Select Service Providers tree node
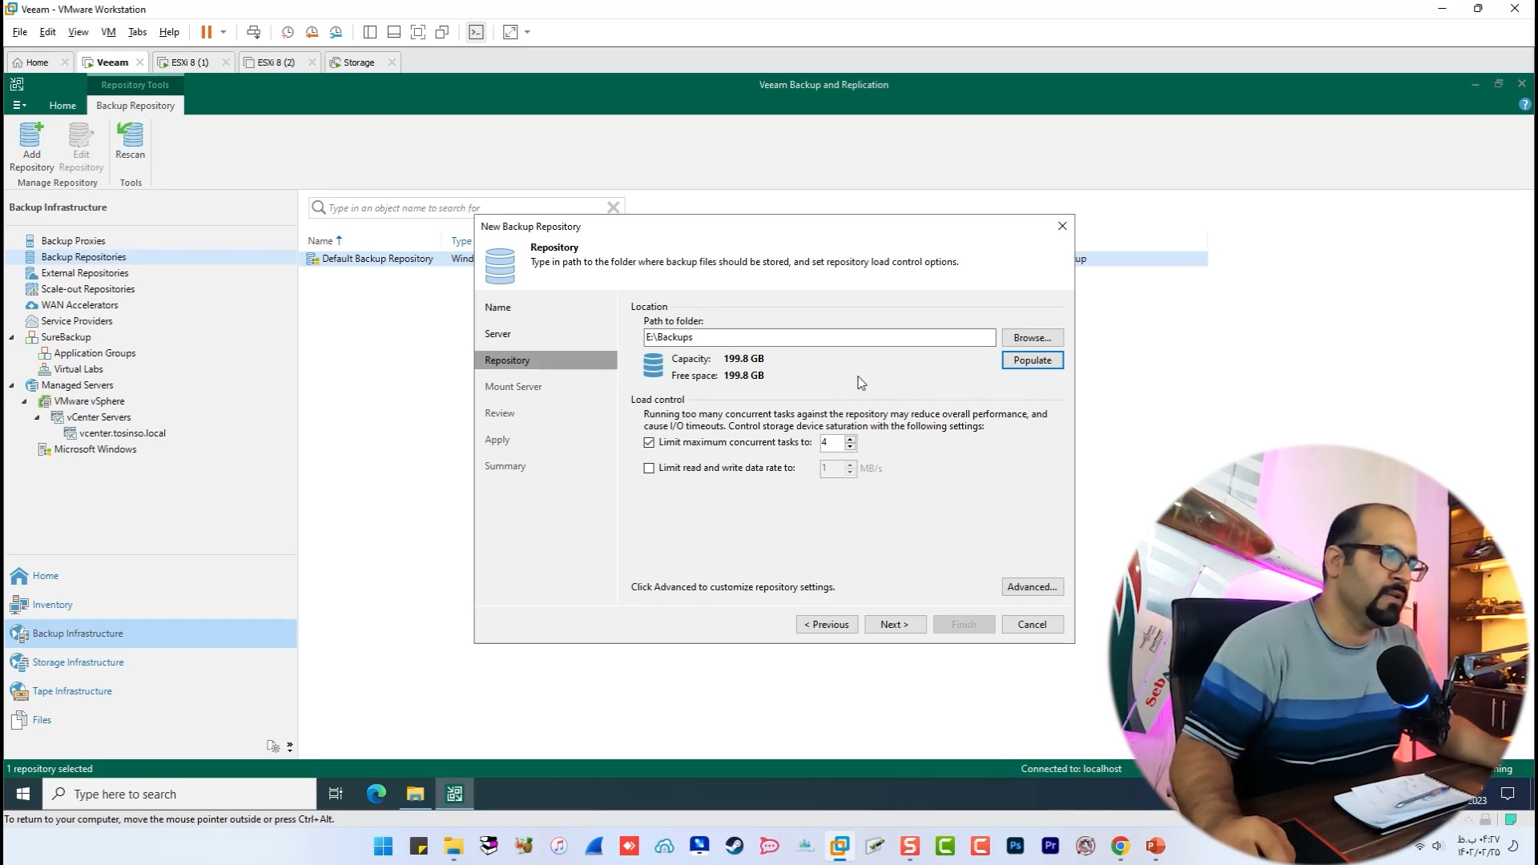The image size is (1538, 865). point(76,321)
